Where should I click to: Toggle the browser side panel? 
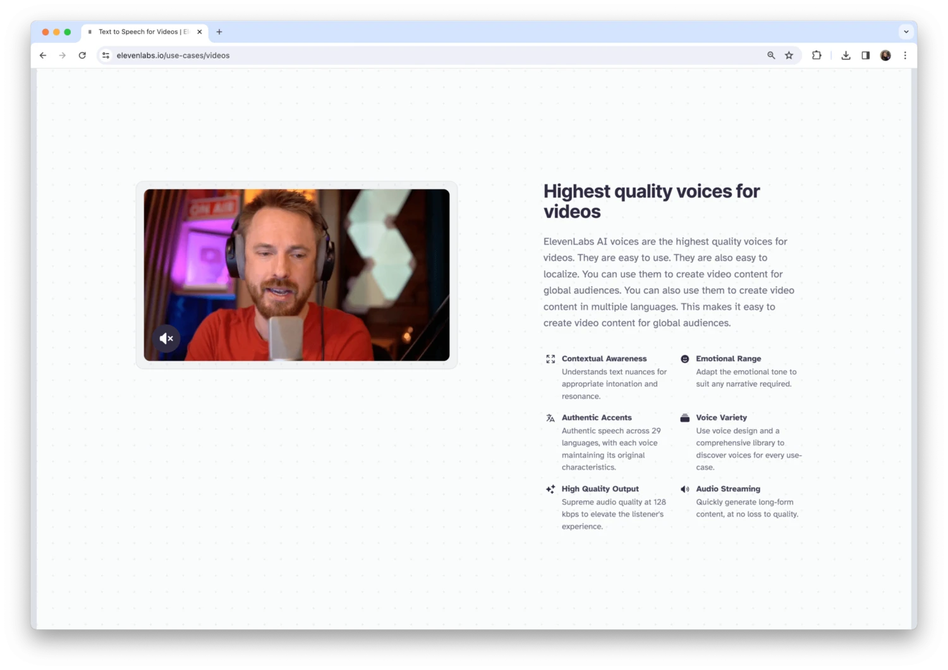[x=865, y=56]
